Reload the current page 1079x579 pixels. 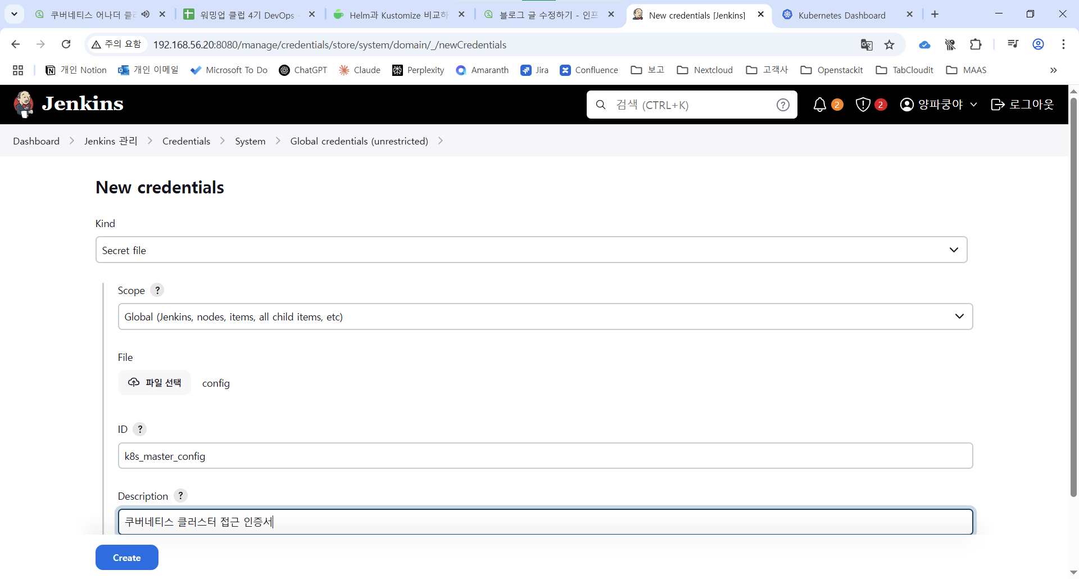tap(66, 44)
